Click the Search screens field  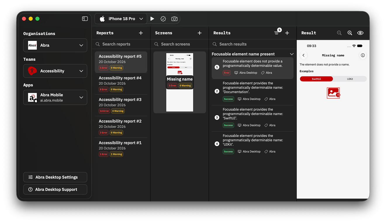tap(179, 44)
